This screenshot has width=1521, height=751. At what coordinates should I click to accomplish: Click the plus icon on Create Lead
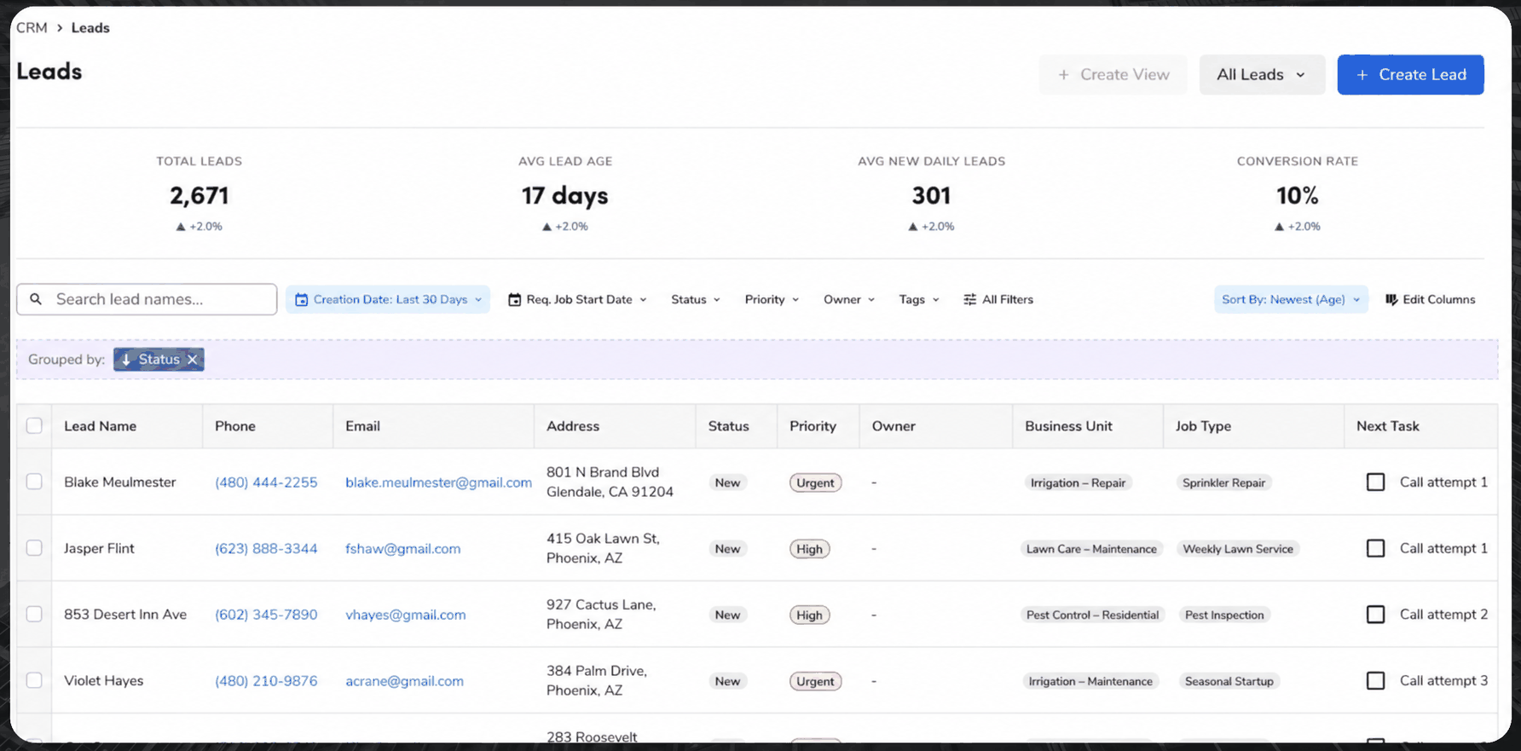[x=1362, y=75]
